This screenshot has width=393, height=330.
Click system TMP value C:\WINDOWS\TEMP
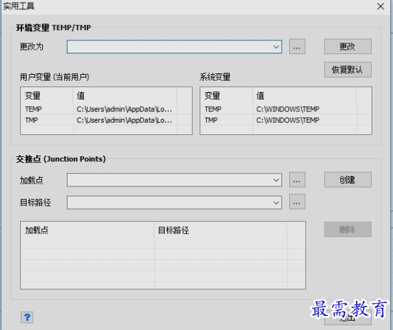pos(288,120)
